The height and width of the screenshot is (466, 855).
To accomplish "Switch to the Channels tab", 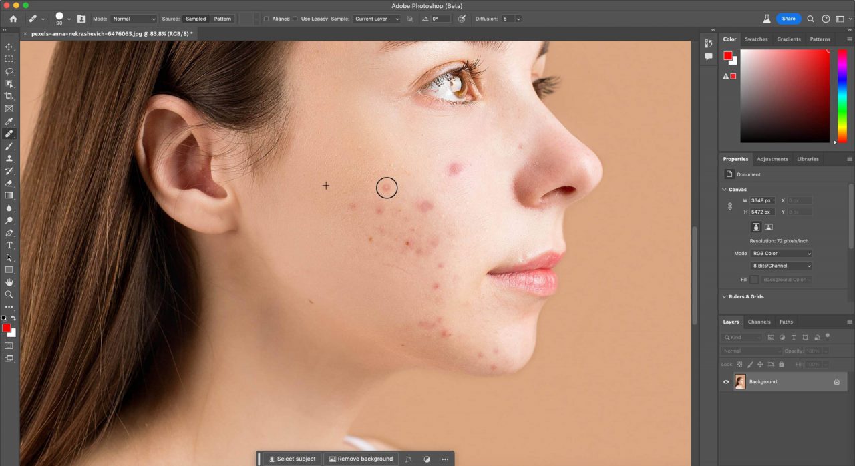I will coord(759,322).
